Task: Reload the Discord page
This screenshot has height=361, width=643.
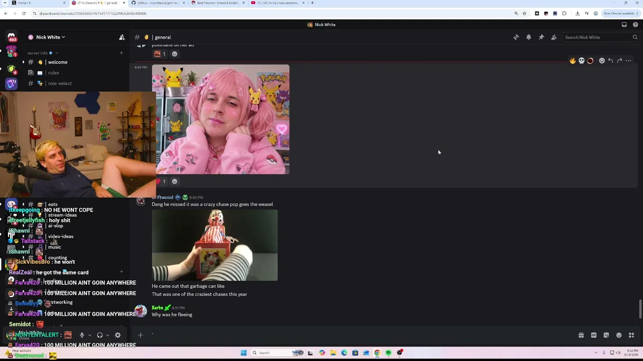Action: pos(24,14)
